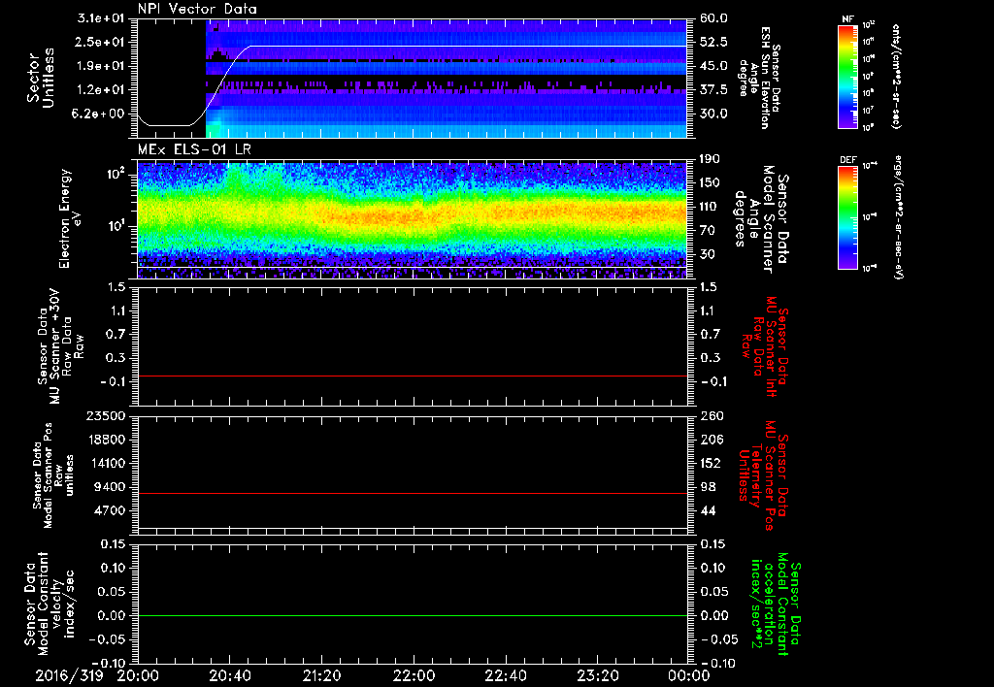Click the "20:00" time axis label
The height and width of the screenshot is (687, 994).
coord(138,676)
